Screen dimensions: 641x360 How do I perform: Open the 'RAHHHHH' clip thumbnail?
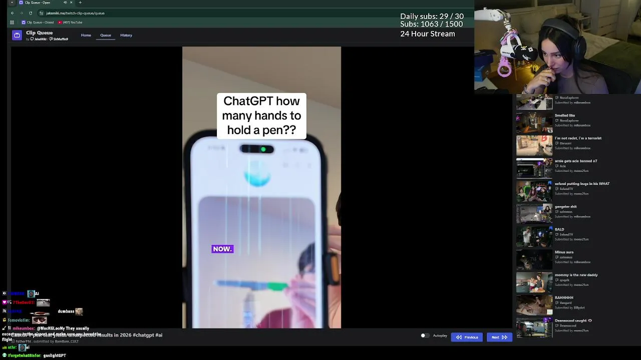tap(534, 304)
